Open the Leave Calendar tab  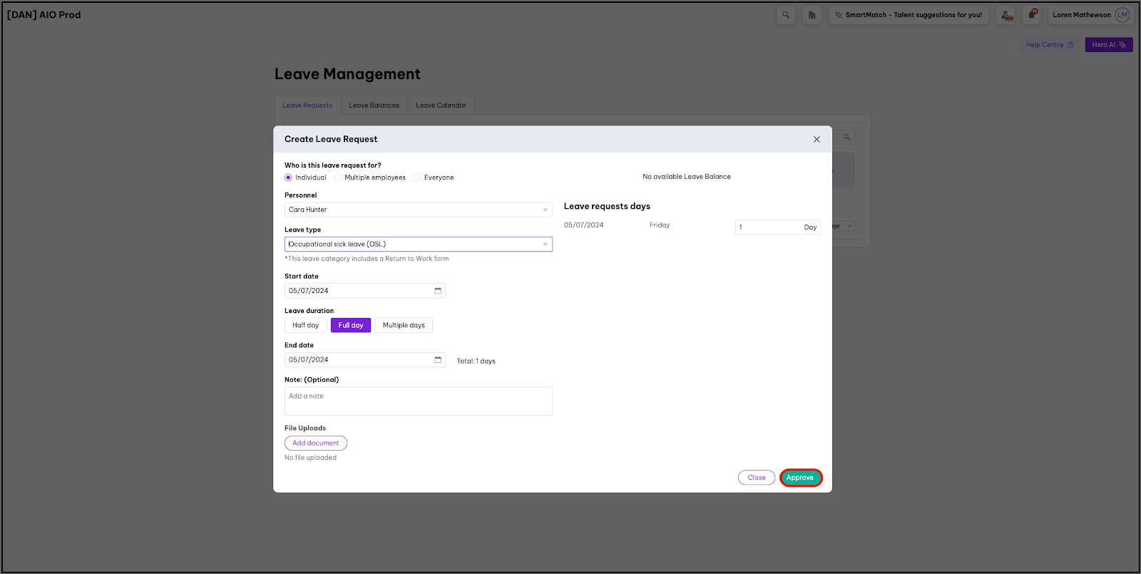pyautogui.click(x=441, y=106)
